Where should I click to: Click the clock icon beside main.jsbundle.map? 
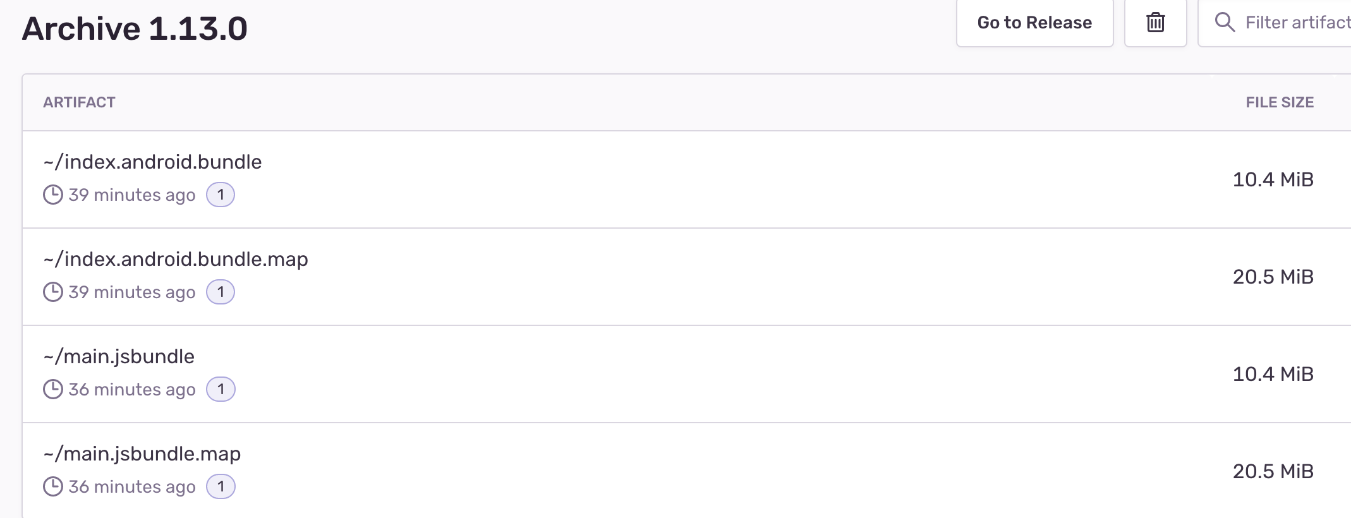coord(54,486)
